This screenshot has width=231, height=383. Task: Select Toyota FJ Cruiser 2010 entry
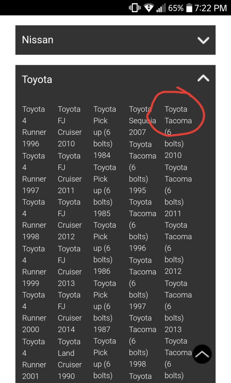click(x=70, y=126)
